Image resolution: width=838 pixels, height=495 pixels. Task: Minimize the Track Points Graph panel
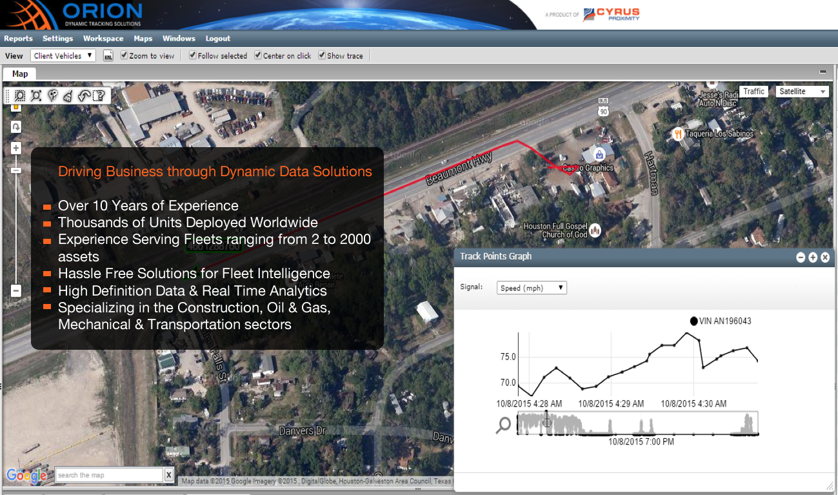pyautogui.click(x=801, y=257)
